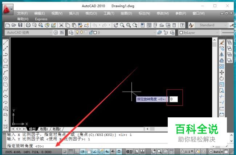
Task: Select the Ellipse draw tool
Action: point(5,96)
